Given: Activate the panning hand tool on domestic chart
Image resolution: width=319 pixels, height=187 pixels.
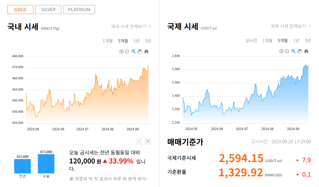Looking at the screenshot, I should [140, 51].
